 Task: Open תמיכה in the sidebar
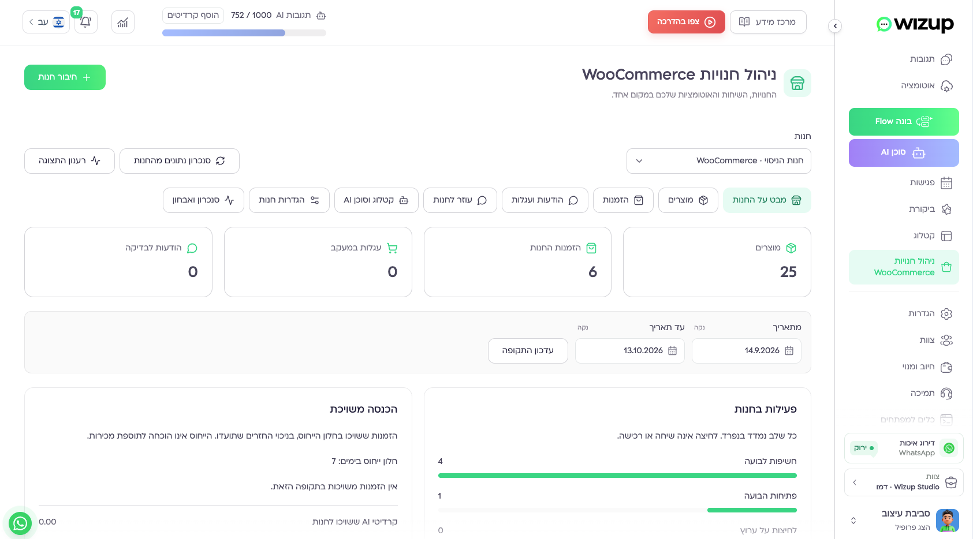pos(904,394)
